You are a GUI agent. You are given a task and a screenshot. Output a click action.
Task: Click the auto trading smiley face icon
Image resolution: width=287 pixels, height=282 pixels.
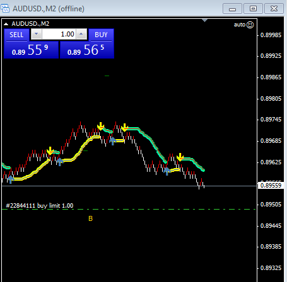[x=250, y=25]
